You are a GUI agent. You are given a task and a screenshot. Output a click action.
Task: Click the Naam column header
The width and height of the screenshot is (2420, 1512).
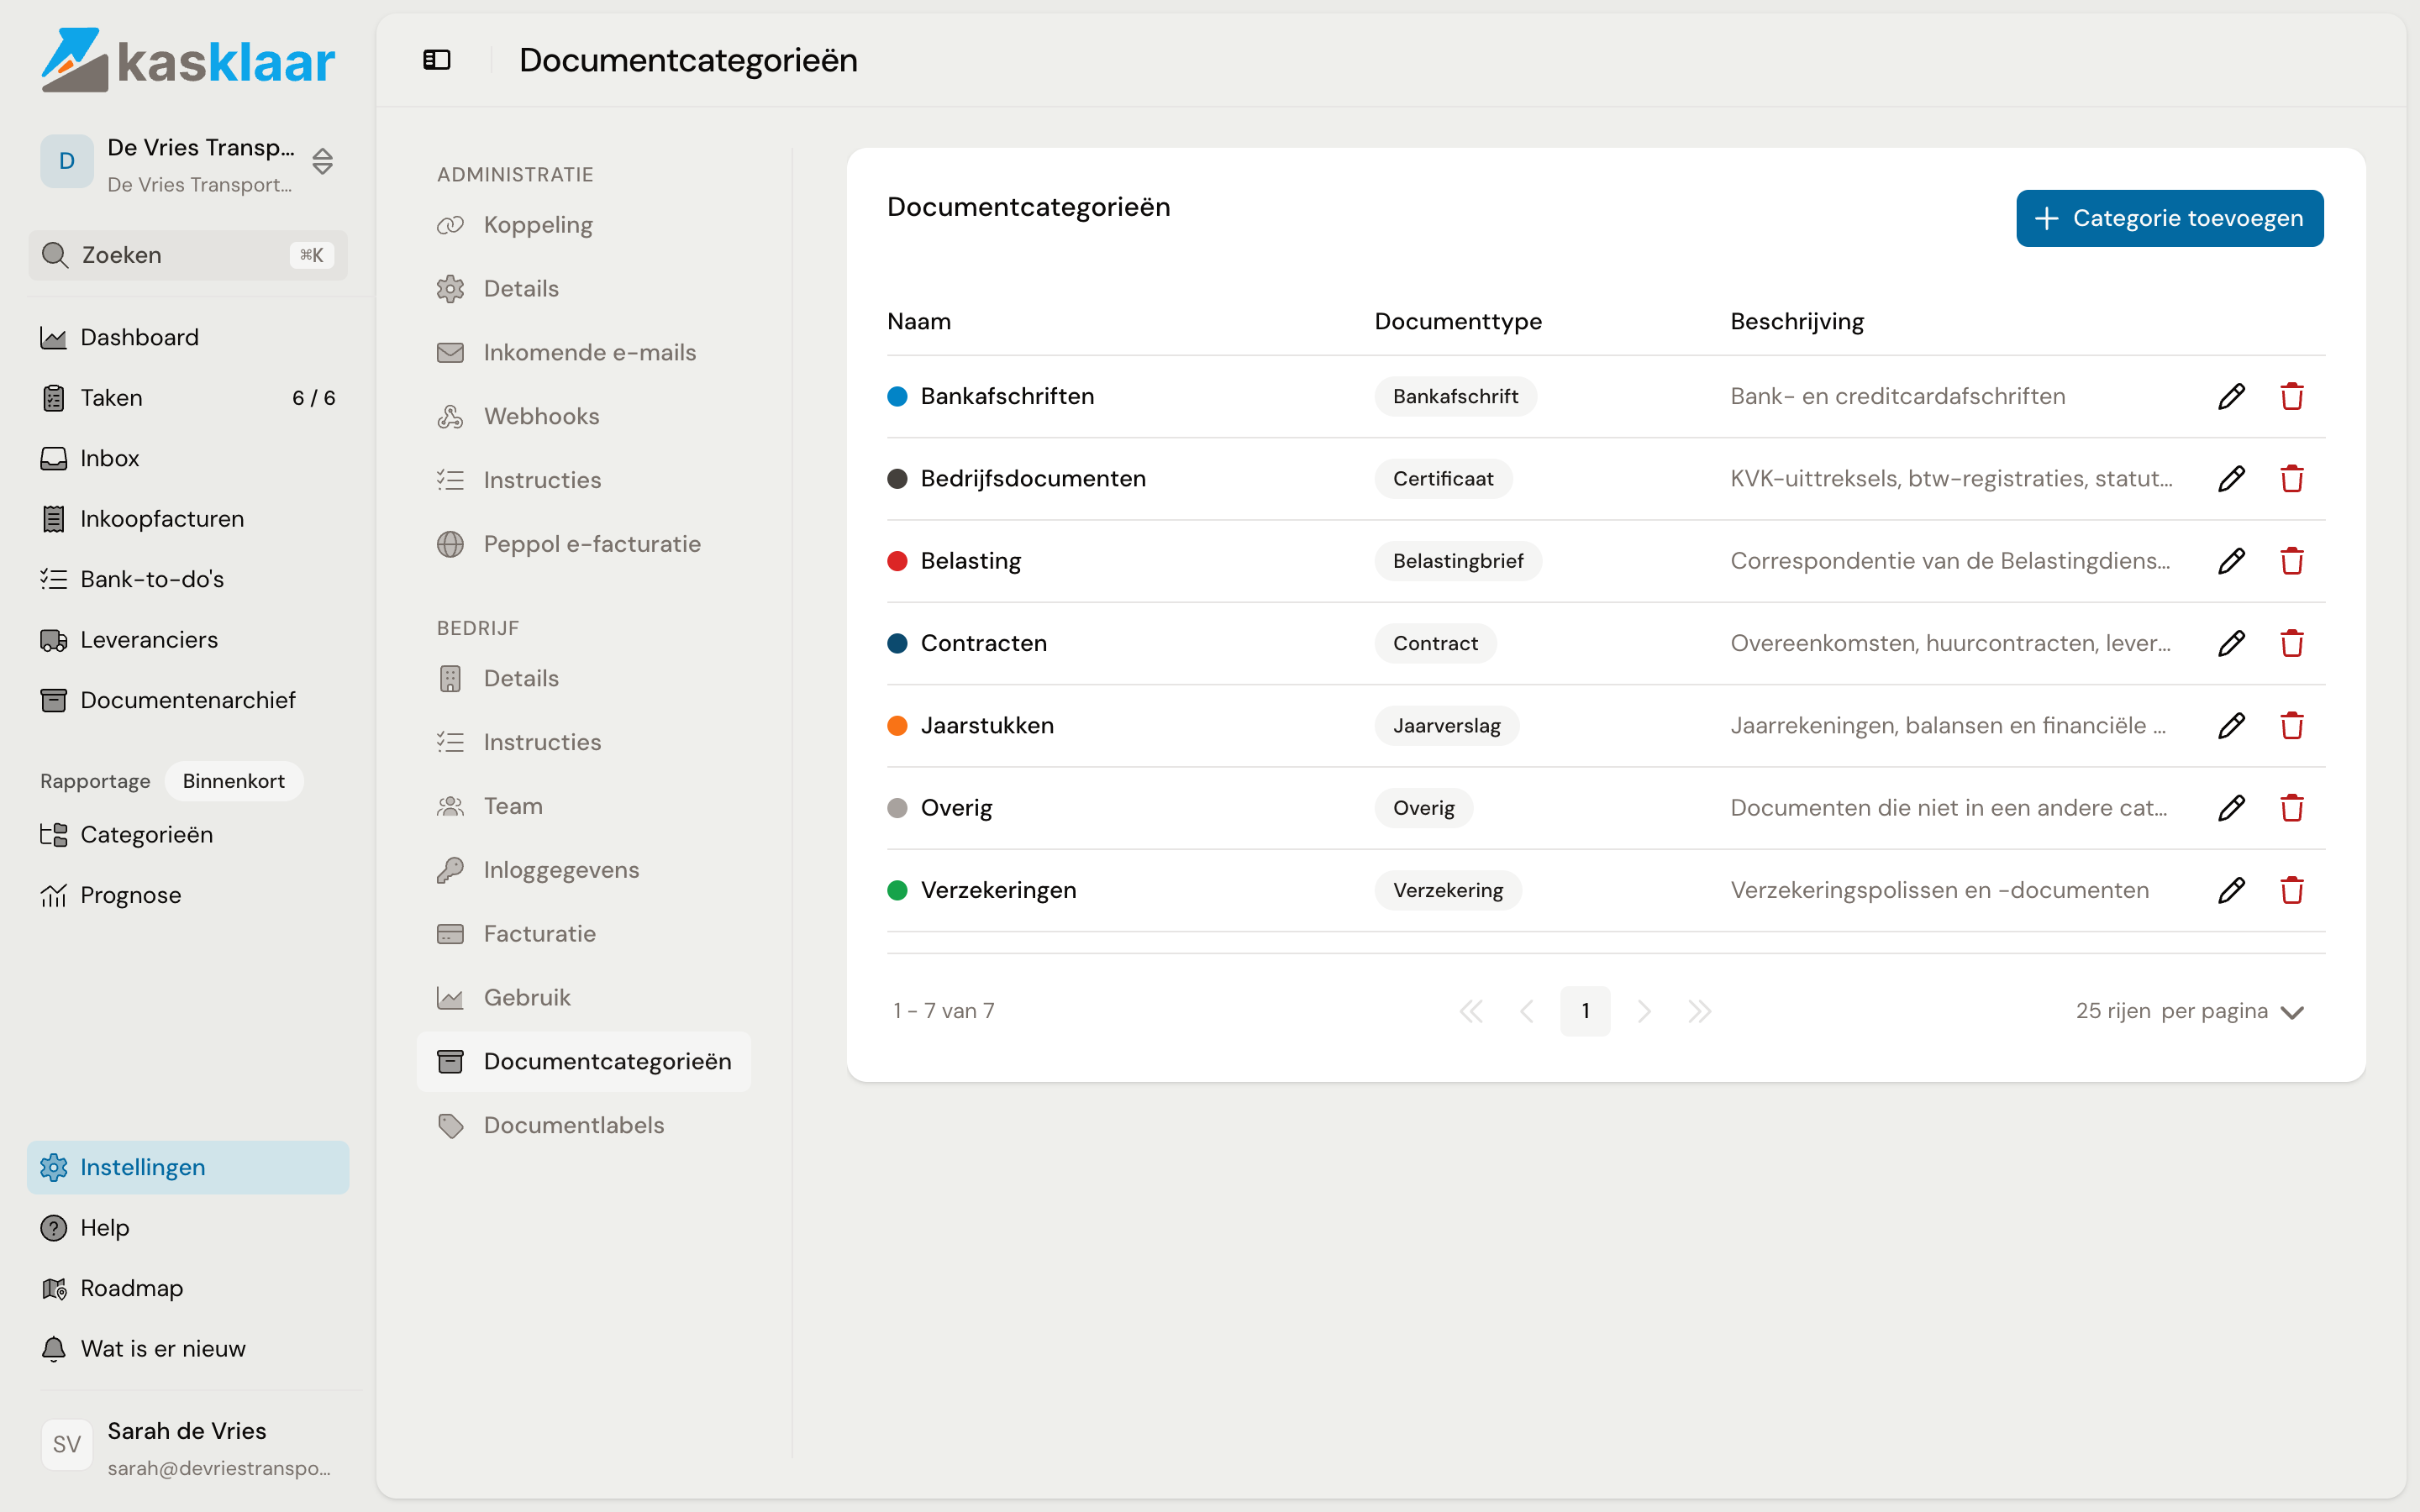tap(919, 321)
